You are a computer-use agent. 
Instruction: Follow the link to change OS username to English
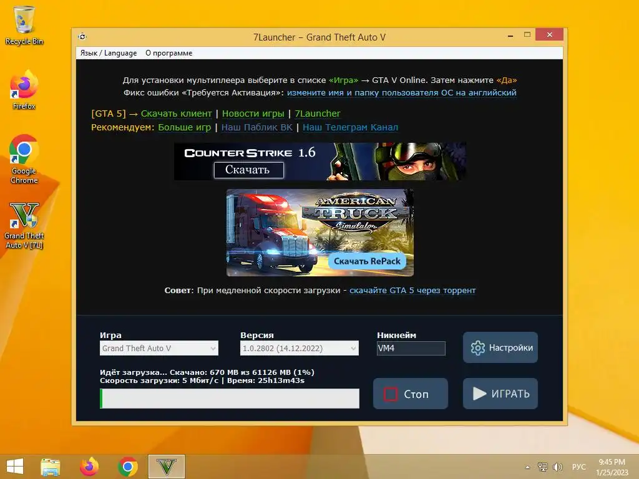[401, 93]
